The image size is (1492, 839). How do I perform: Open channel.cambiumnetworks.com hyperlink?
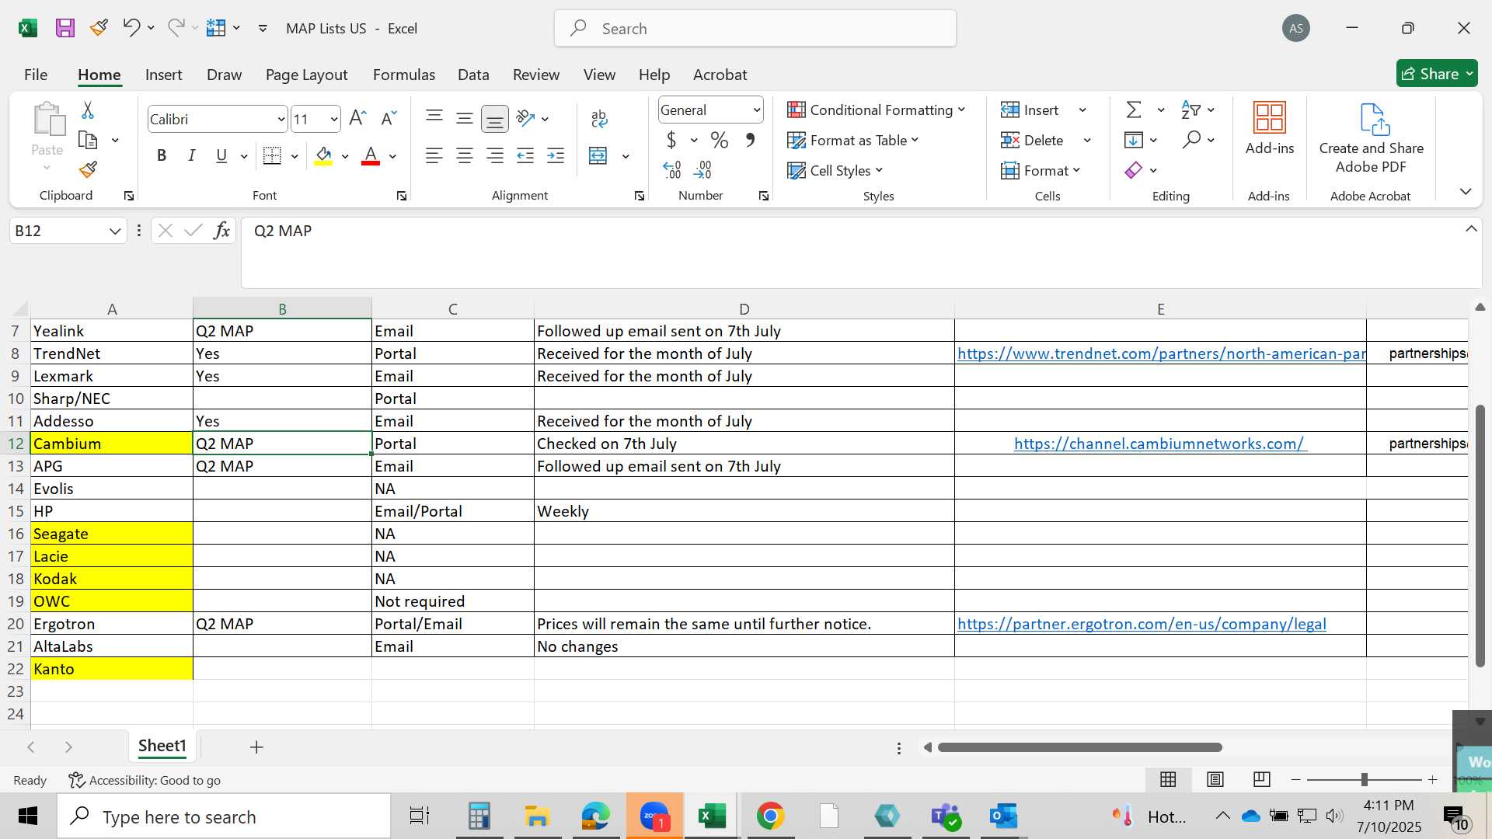pos(1160,444)
